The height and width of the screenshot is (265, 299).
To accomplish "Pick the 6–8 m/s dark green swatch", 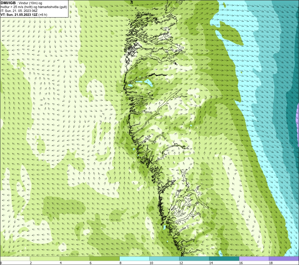I will point(104,259).
